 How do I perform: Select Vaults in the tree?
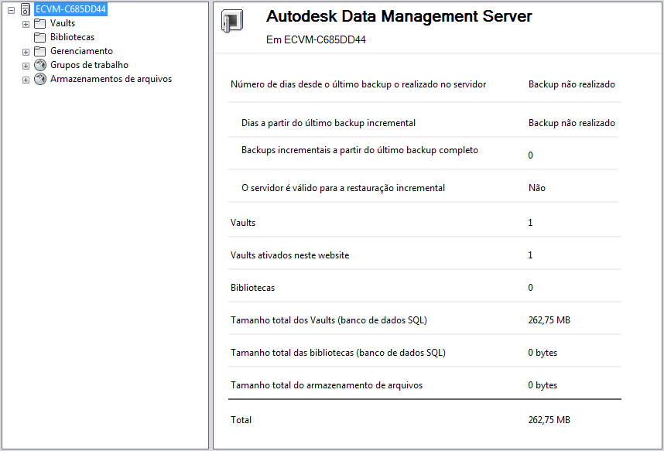[x=63, y=23]
